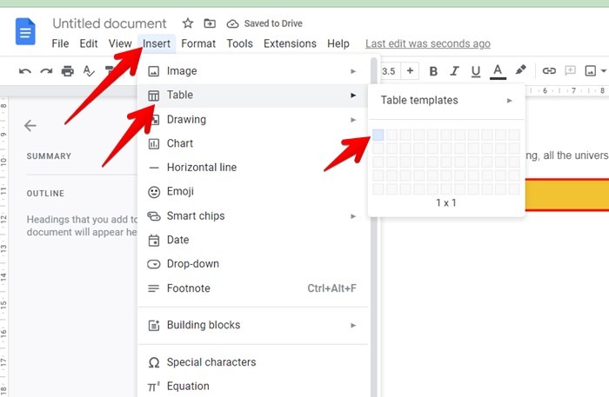Toggle Underline formatting
609x397 pixels.
476,72
